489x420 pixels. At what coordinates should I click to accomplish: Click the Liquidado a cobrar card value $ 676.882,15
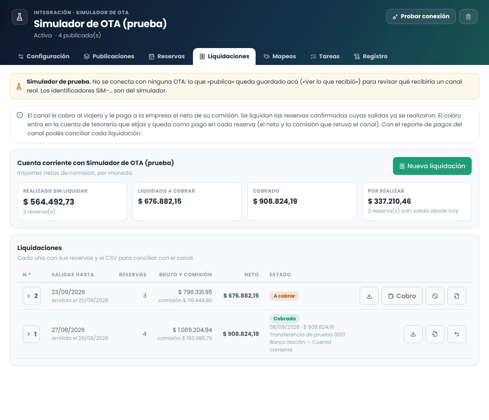(x=160, y=201)
